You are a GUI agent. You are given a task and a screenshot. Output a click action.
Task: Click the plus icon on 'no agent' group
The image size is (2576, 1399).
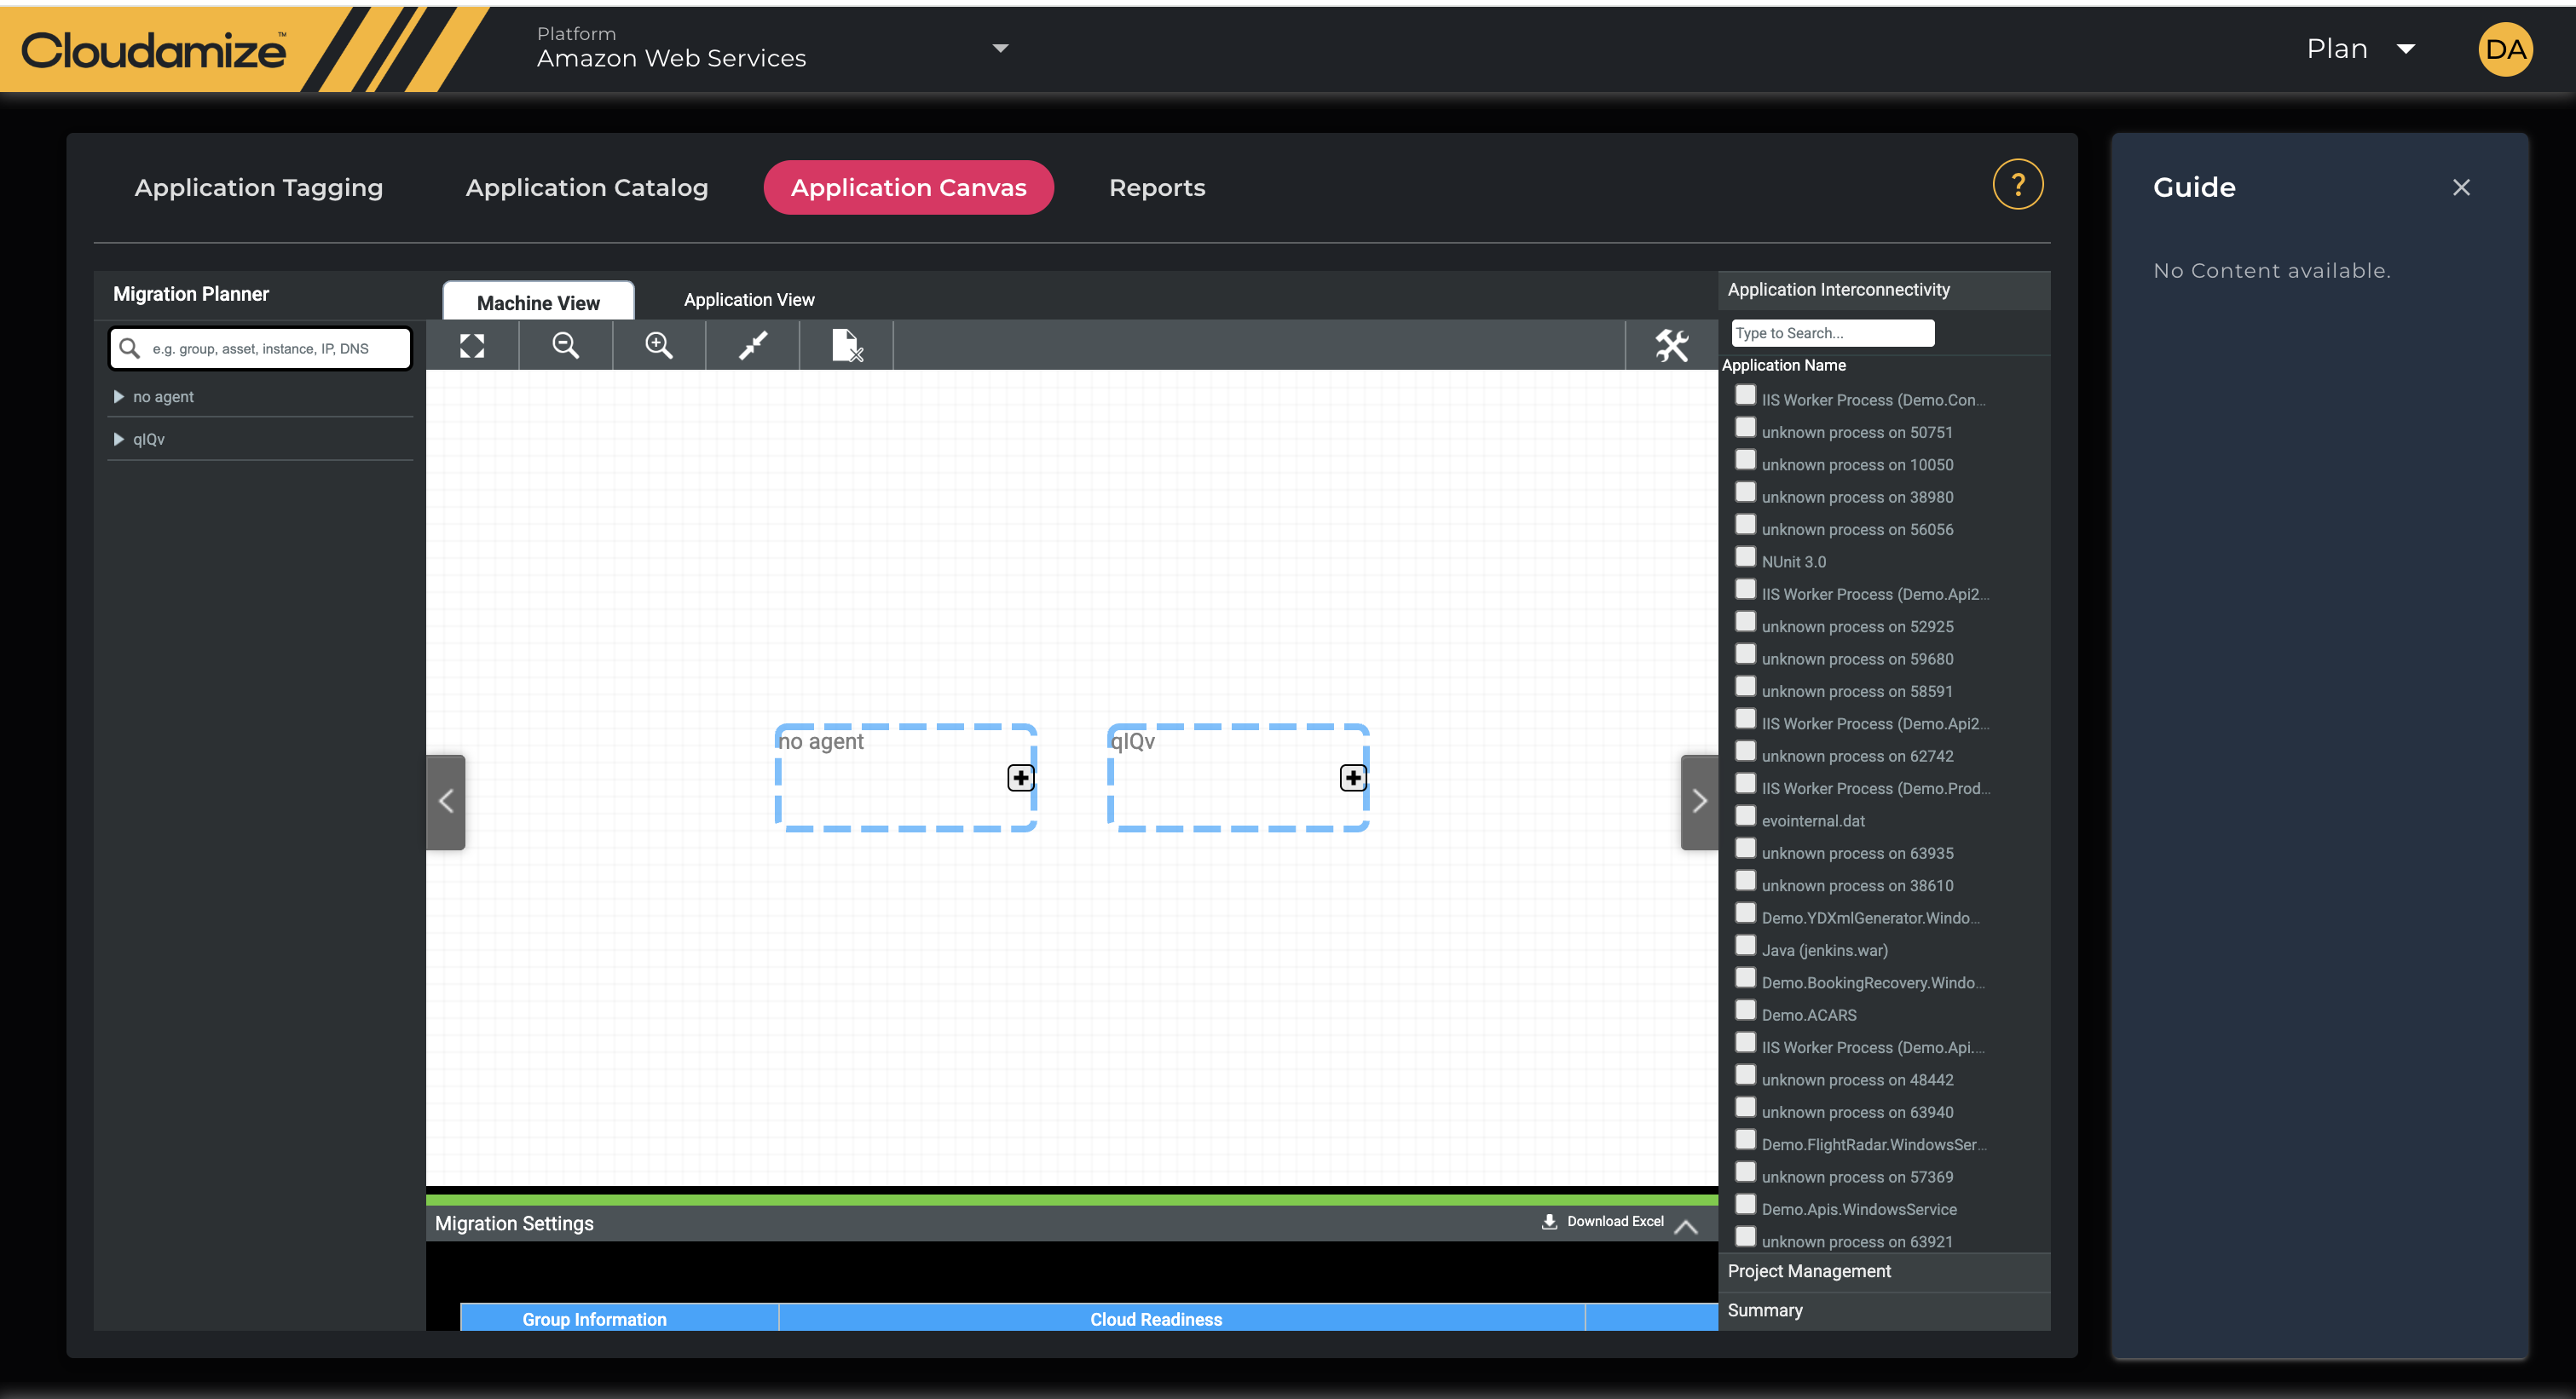[1020, 777]
